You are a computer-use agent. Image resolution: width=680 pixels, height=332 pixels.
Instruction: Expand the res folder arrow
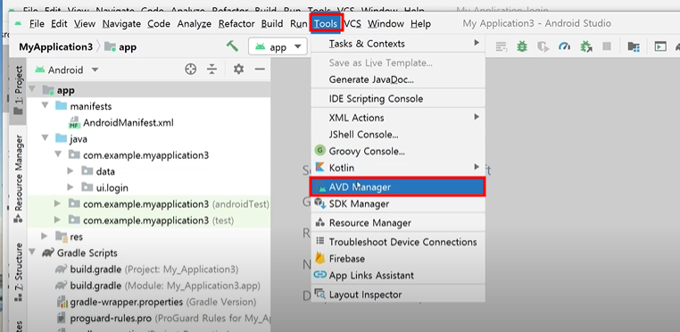[45, 237]
